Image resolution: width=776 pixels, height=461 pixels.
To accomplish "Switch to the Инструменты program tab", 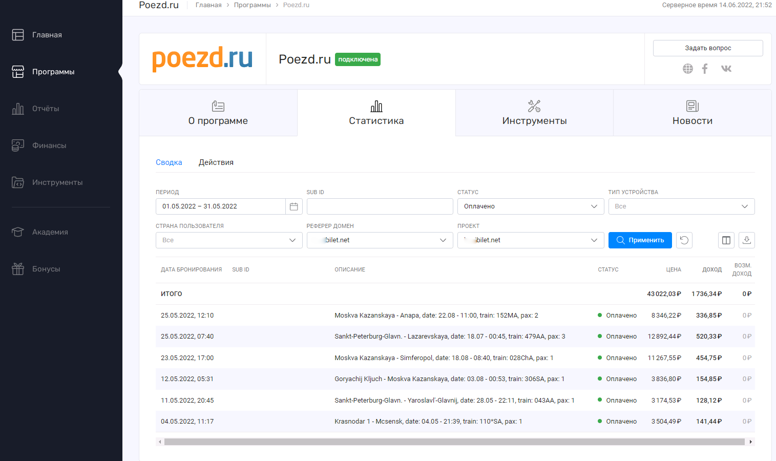I will pyautogui.click(x=534, y=113).
